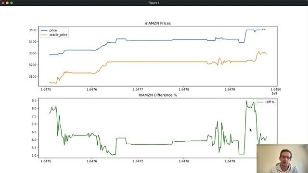Click the green Diff % line swatch
The height and width of the screenshot is (173, 308).
click(260, 102)
